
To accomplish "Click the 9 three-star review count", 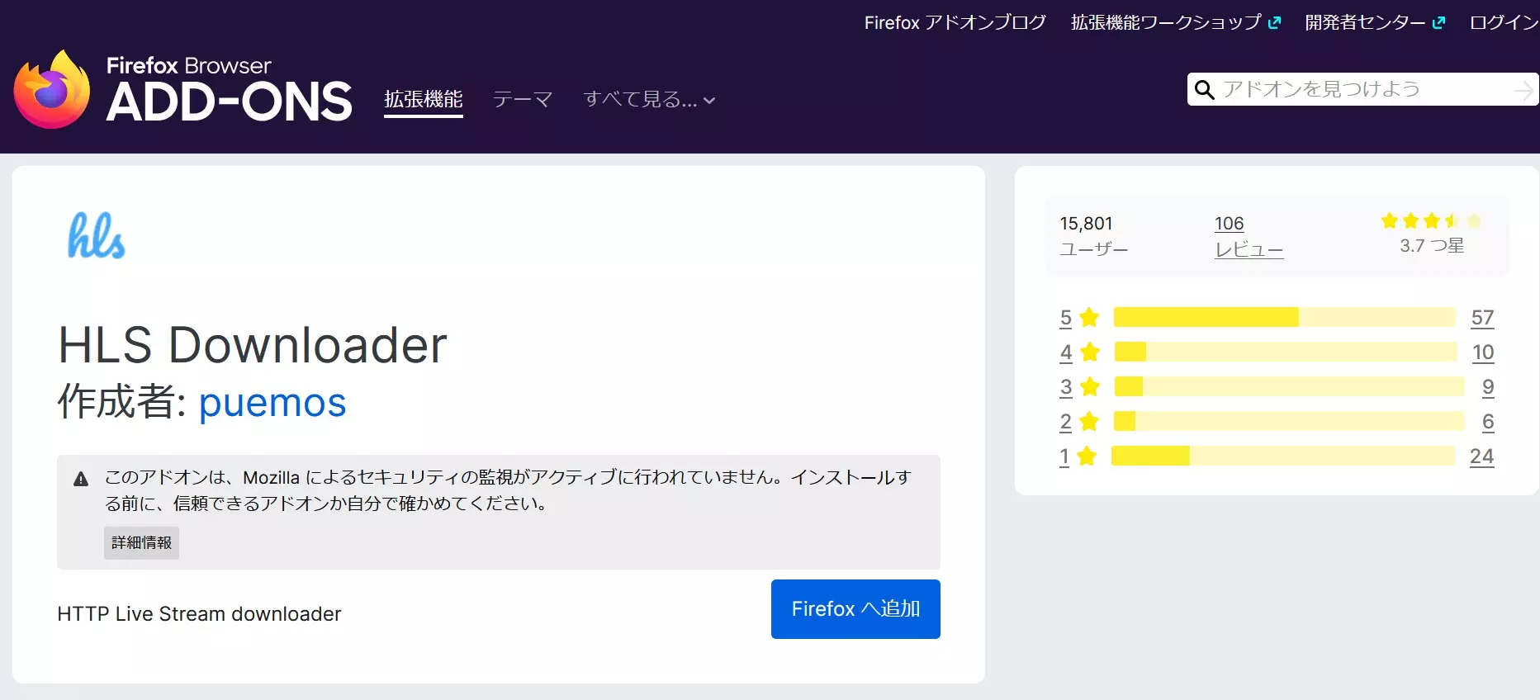I will [x=1488, y=387].
